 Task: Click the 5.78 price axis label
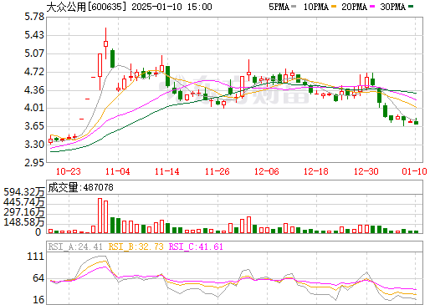pos(34,17)
